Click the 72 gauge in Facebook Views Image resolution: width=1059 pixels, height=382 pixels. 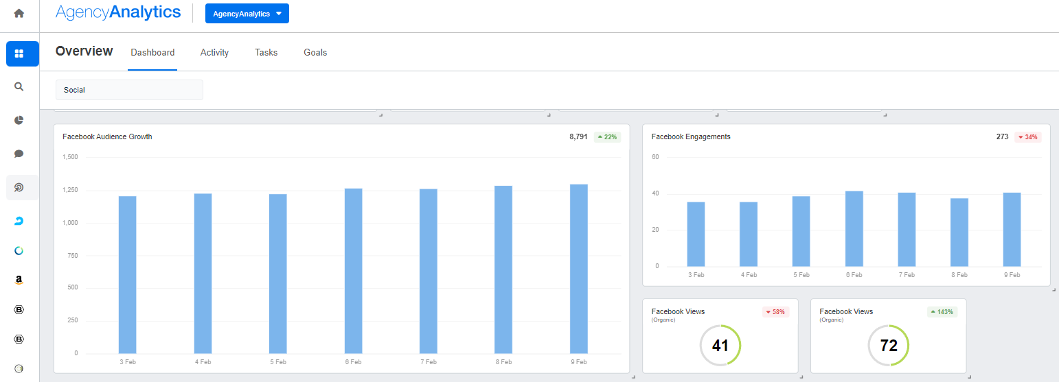tap(888, 346)
